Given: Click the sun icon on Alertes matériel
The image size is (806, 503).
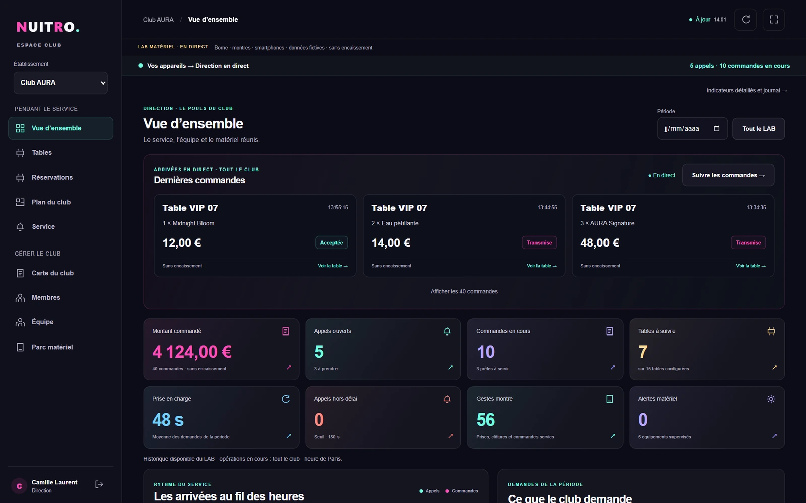Looking at the screenshot, I should 771,399.
